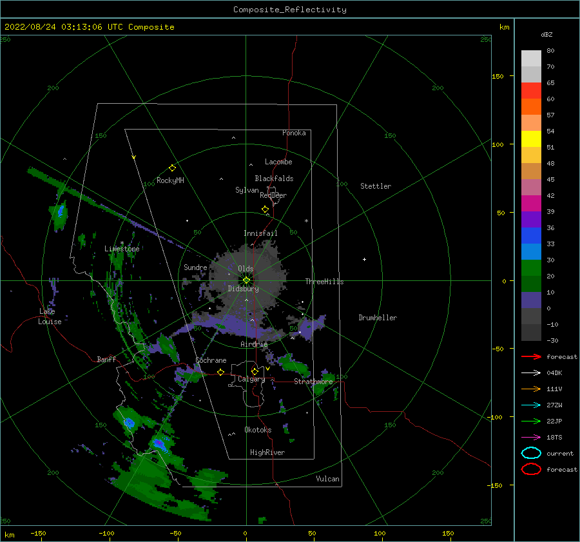580x542 pixels.
Task: Click white asterisk marker above Limestone
Action: pyautogui.click(x=122, y=243)
